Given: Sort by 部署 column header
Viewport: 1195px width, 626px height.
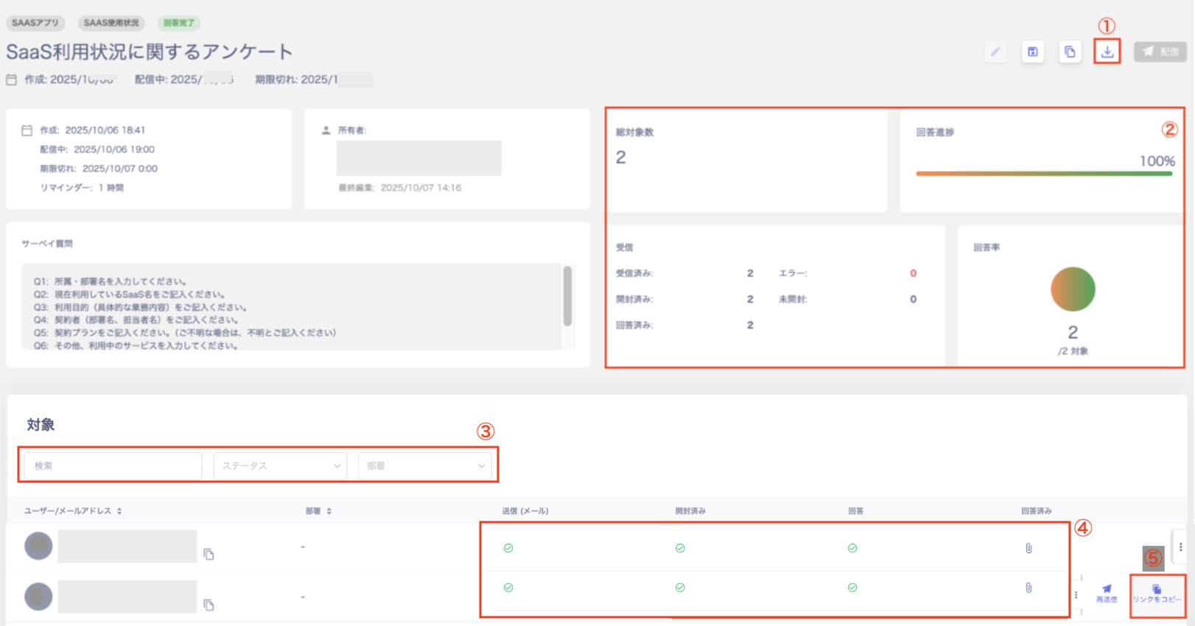Looking at the screenshot, I should click(319, 510).
